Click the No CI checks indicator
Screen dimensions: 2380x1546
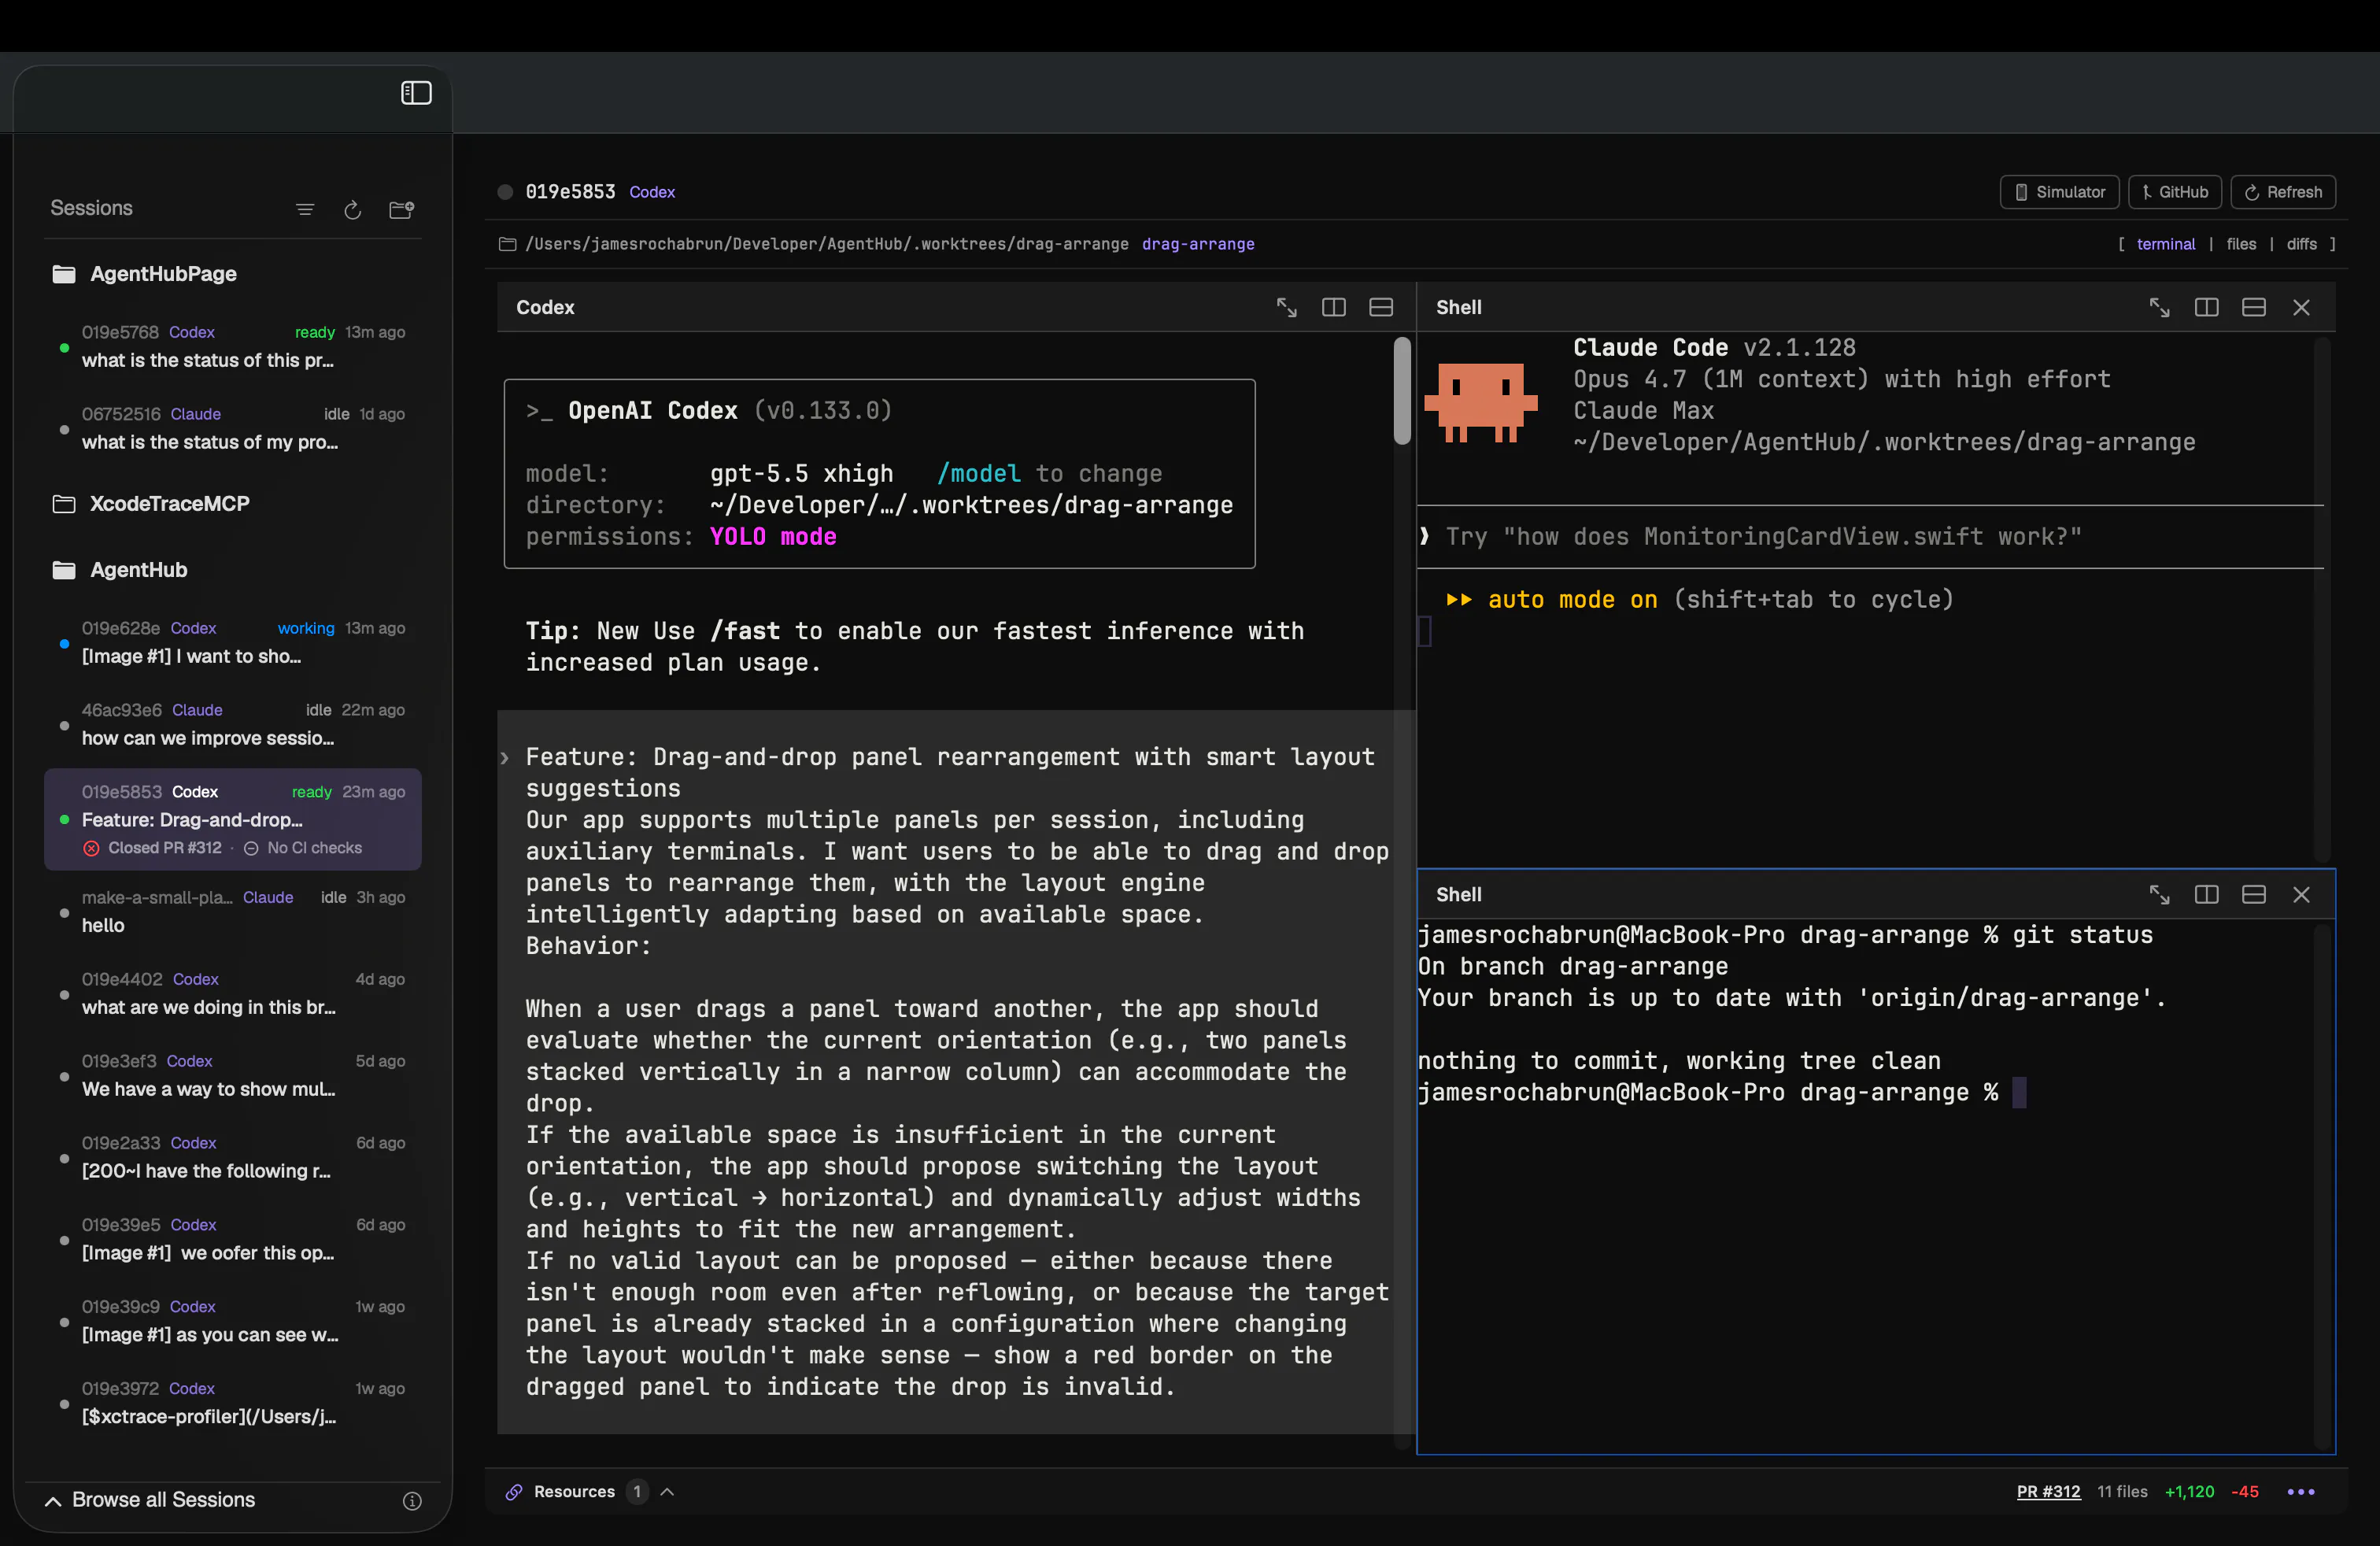tap(303, 848)
